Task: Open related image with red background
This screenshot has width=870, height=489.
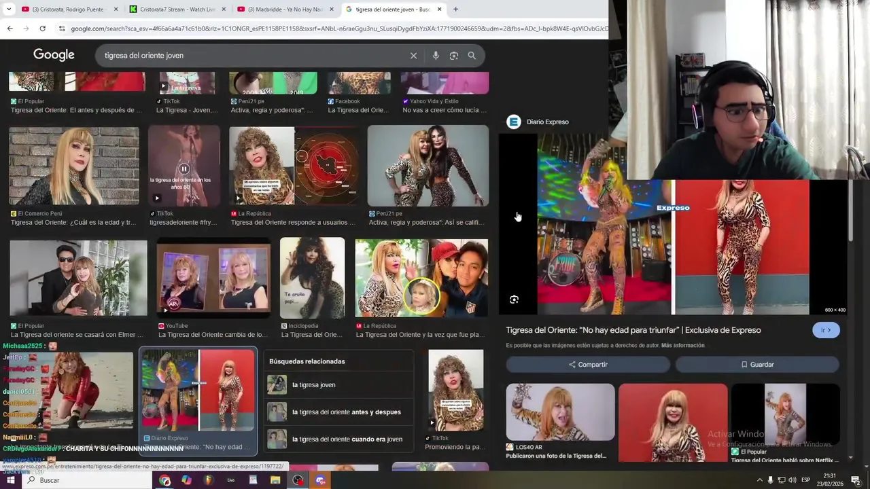Action: [x=673, y=422]
